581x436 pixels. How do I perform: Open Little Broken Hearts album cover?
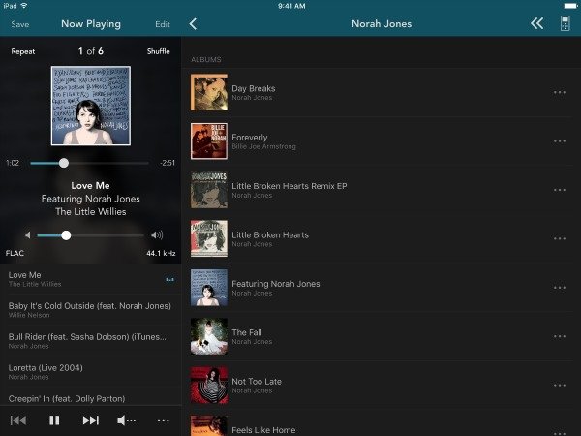pyautogui.click(x=209, y=238)
